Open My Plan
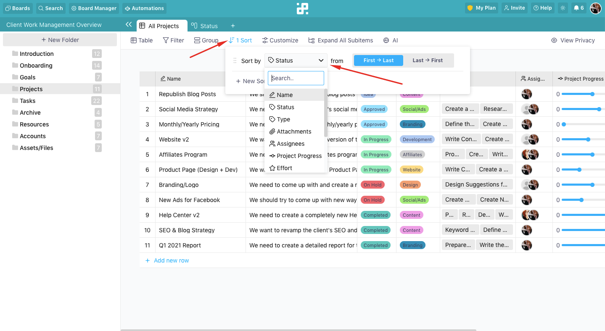This screenshot has width=605, height=331. tap(481, 8)
